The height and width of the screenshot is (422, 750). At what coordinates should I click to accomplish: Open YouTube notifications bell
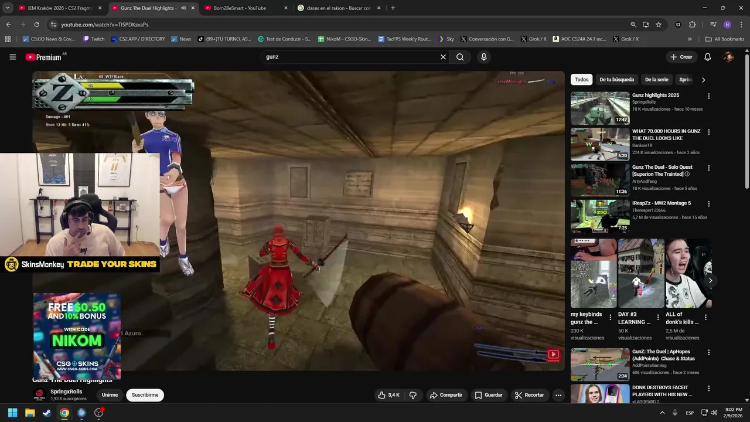[707, 57]
